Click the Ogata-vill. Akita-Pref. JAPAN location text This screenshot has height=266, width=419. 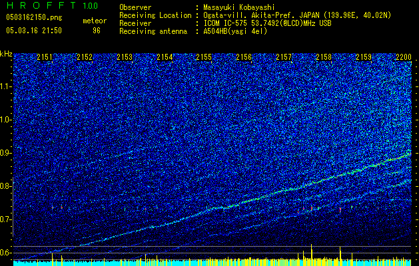[x=297, y=15]
